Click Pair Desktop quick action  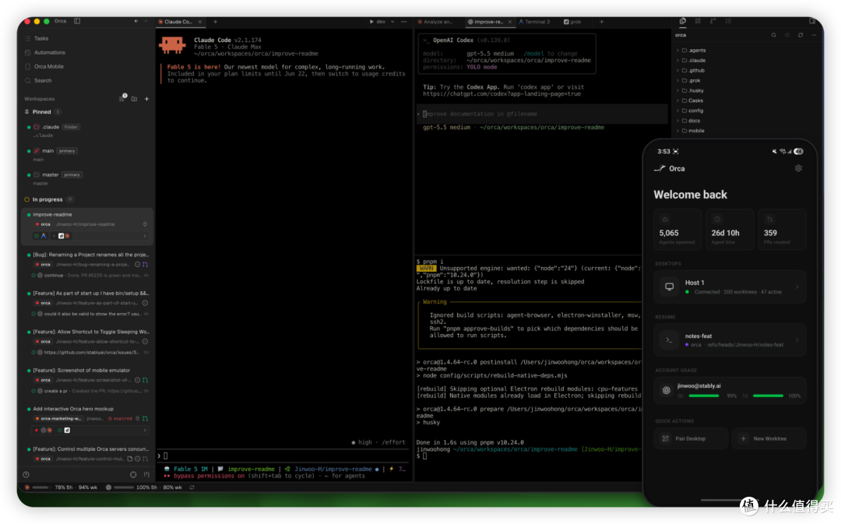point(691,438)
